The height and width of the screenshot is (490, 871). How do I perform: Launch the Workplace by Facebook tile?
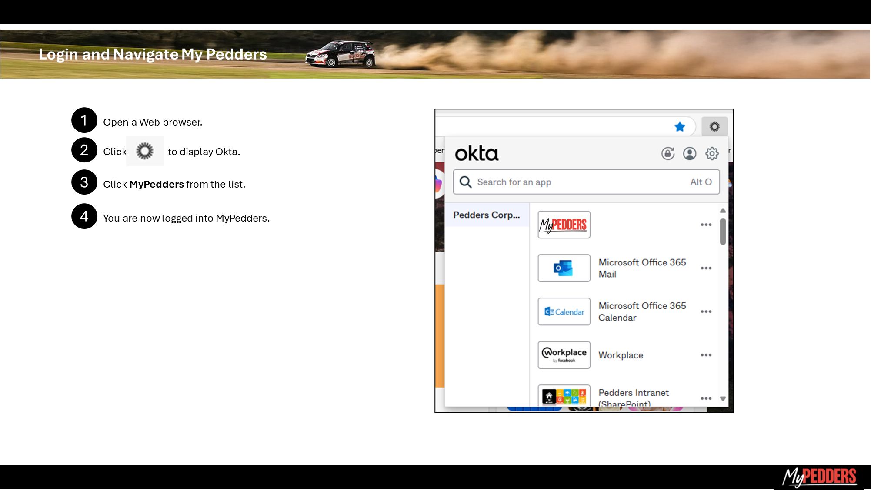(564, 355)
